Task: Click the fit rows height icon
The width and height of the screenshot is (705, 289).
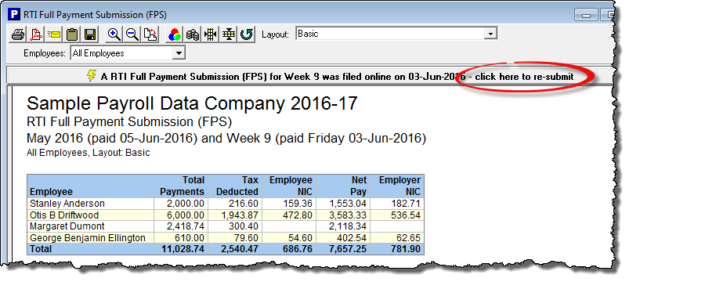Action: tap(229, 34)
